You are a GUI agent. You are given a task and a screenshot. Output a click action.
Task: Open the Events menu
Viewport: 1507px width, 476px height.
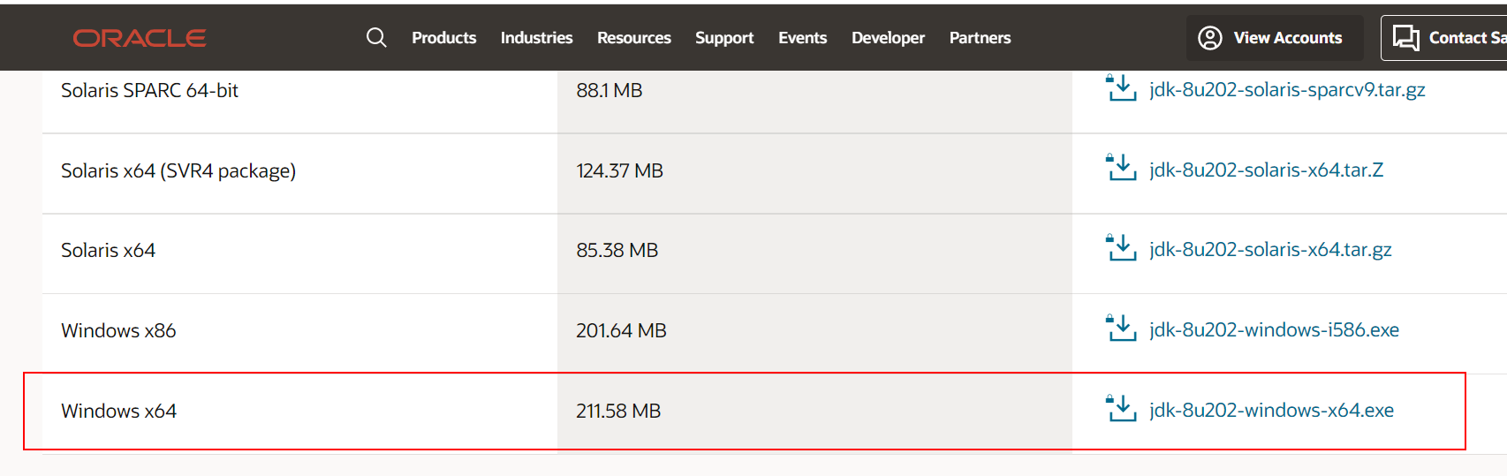(x=802, y=38)
